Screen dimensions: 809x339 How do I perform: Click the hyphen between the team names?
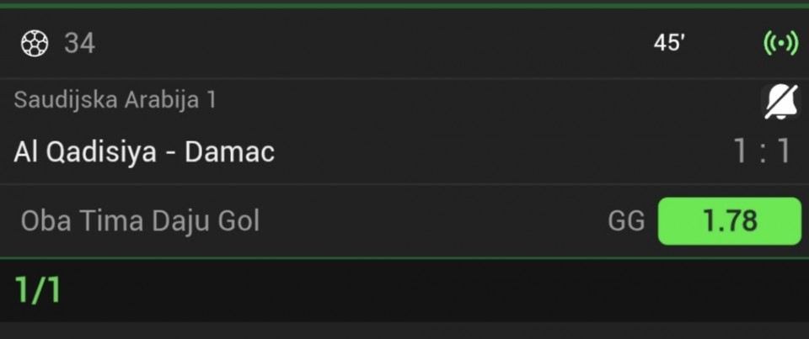(x=169, y=152)
